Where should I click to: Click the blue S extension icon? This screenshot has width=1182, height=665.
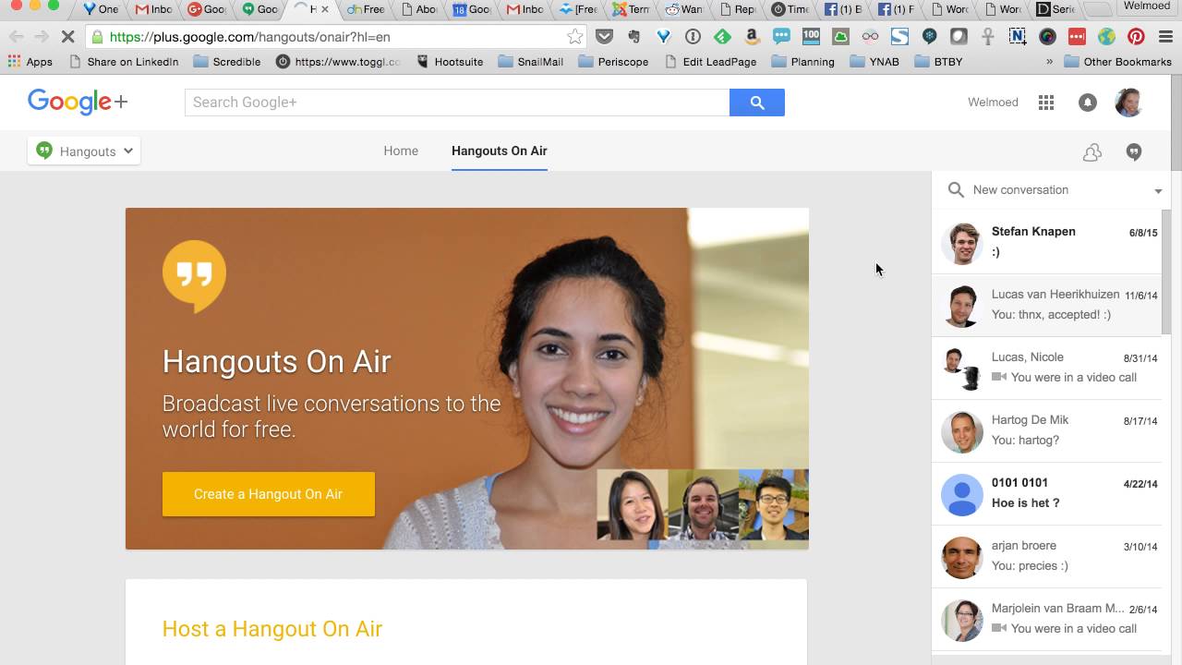point(899,37)
